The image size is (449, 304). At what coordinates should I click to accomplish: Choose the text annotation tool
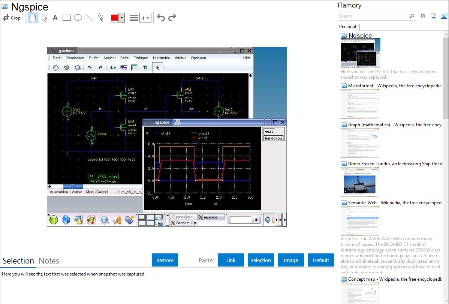point(55,18)
